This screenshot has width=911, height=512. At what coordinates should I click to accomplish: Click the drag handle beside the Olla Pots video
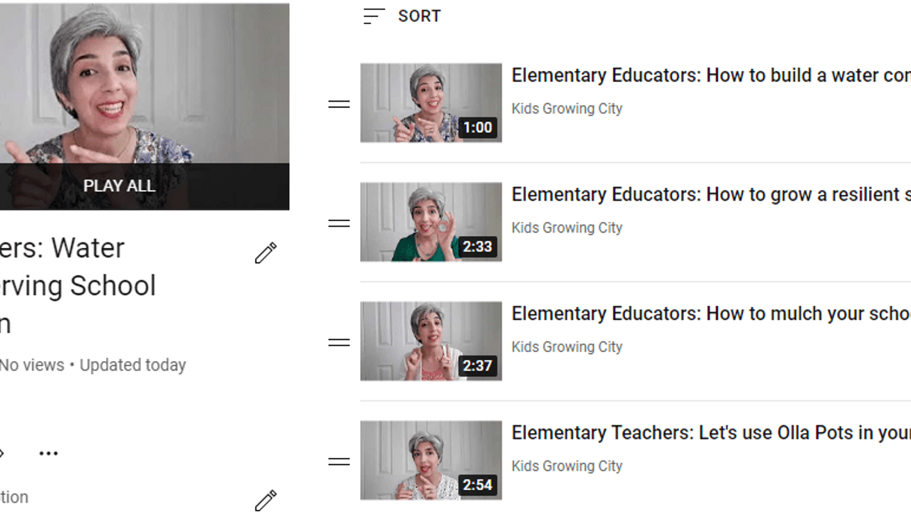339,462
